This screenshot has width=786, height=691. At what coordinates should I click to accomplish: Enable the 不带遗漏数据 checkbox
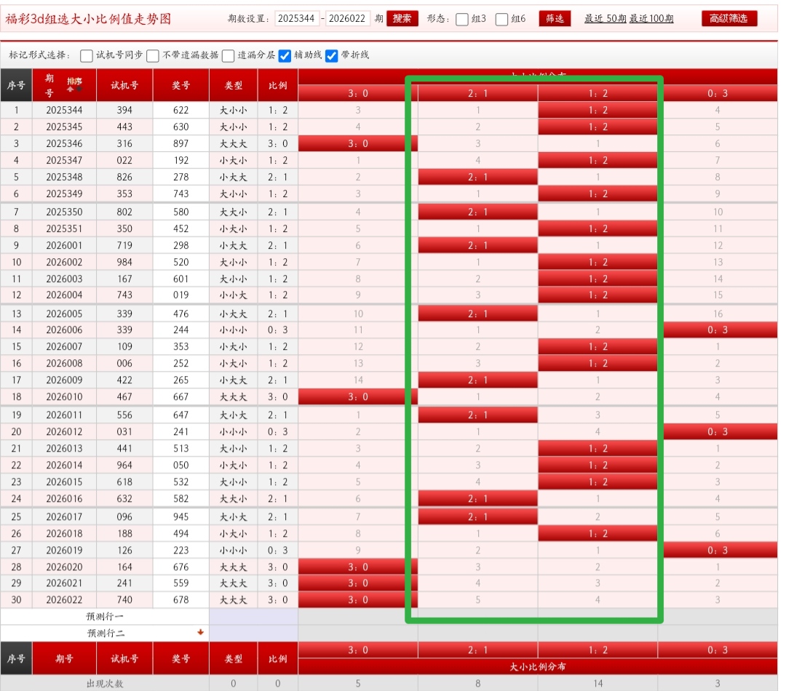(152, 55)
